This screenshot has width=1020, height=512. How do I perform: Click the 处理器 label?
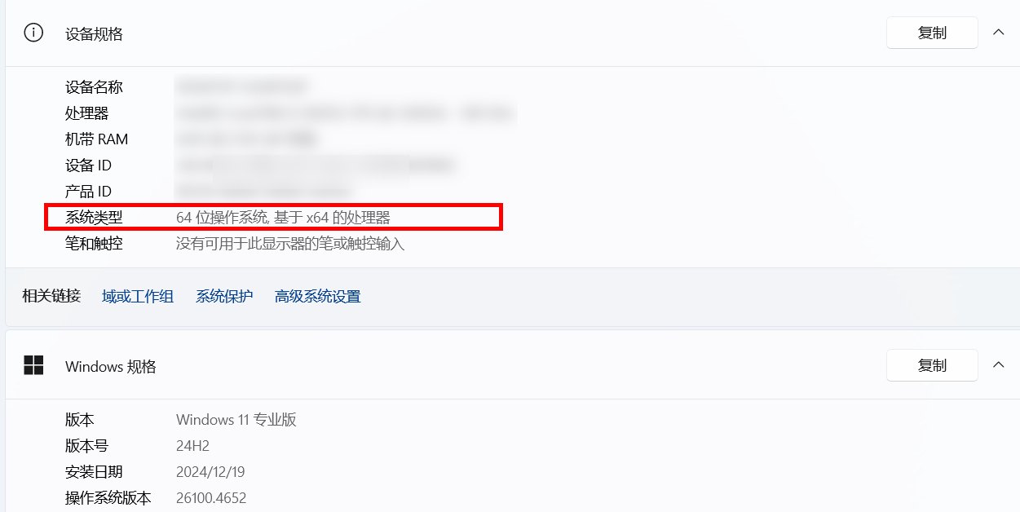(86, 113)
